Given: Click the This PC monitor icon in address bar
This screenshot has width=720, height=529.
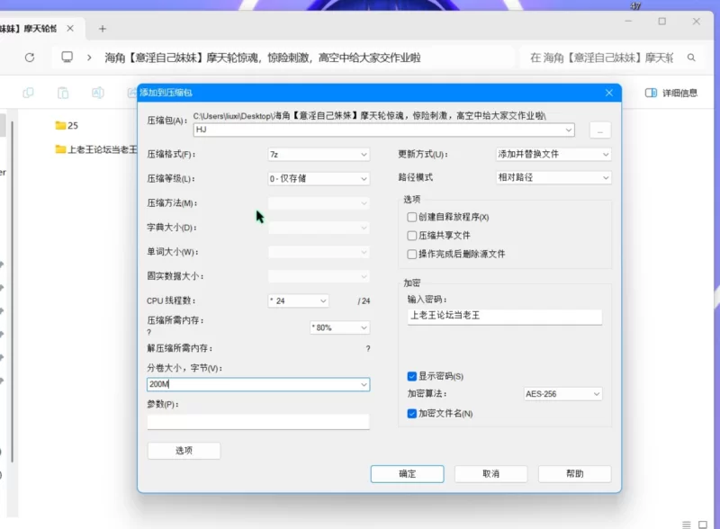Looking at the screenshot, I should coord(67,57).
